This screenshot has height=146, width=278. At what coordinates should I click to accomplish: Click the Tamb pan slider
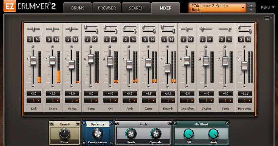click(x=225, y=29)
